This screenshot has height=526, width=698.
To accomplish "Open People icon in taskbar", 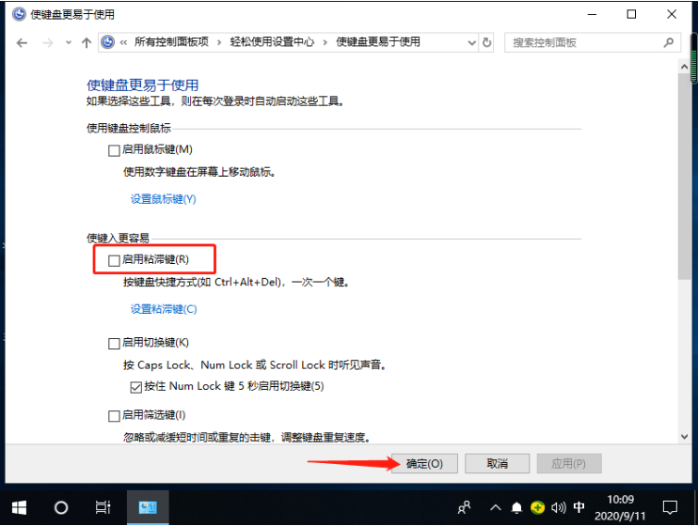I will [x=464, y=507].
